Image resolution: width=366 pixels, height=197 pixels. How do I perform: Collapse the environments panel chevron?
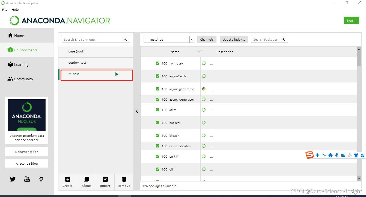point(137,111)
